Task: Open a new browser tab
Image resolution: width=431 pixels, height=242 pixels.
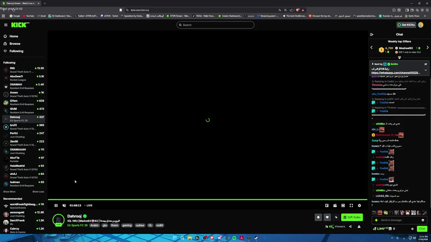Action: [44, 3]
